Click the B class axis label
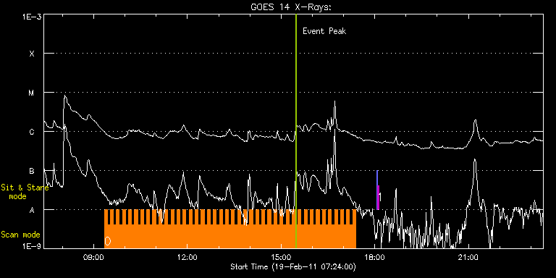Screen dimensions: 556x278 (x=32, y=171)
